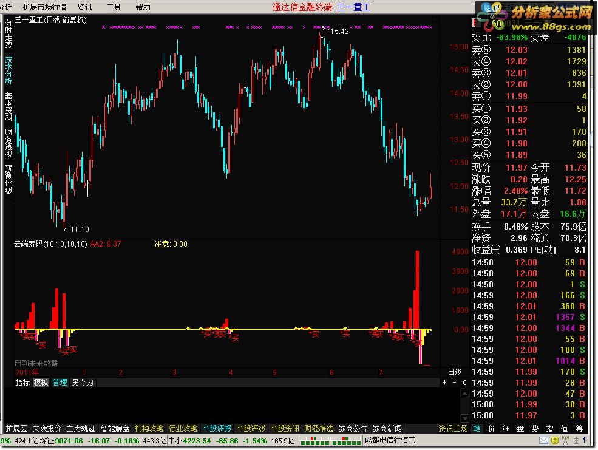Open the 主力轨迹 bottom tab
Screen dimensions: 598x450
point(81,429)
